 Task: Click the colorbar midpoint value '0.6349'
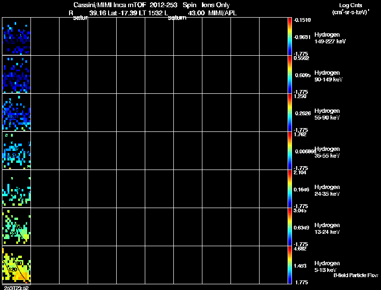301,228
